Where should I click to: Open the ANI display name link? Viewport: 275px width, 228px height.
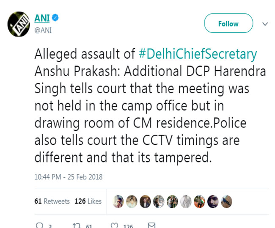click(x=41, y=18)
